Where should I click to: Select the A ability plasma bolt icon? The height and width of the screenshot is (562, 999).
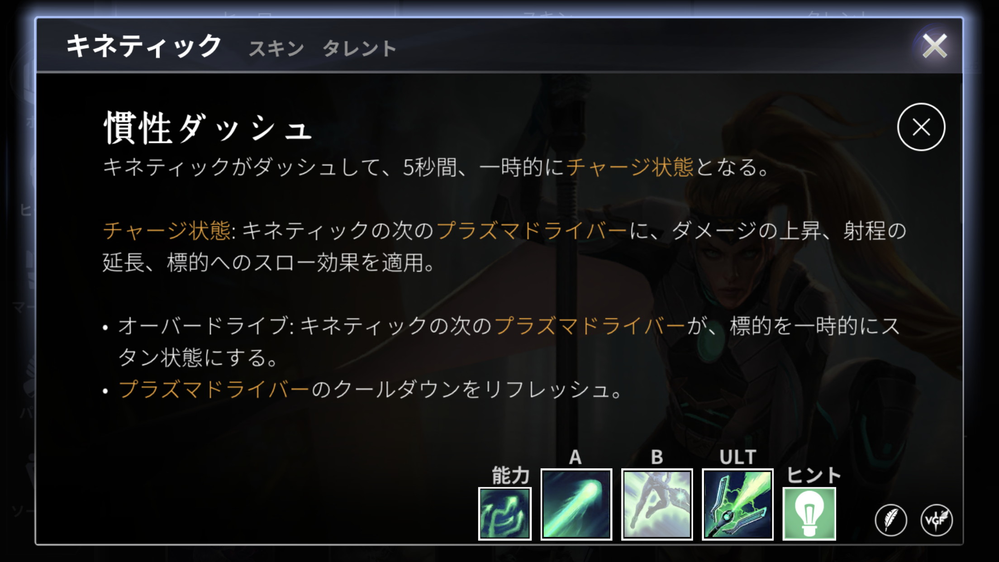pyautogui.click(x=576, y=504)
